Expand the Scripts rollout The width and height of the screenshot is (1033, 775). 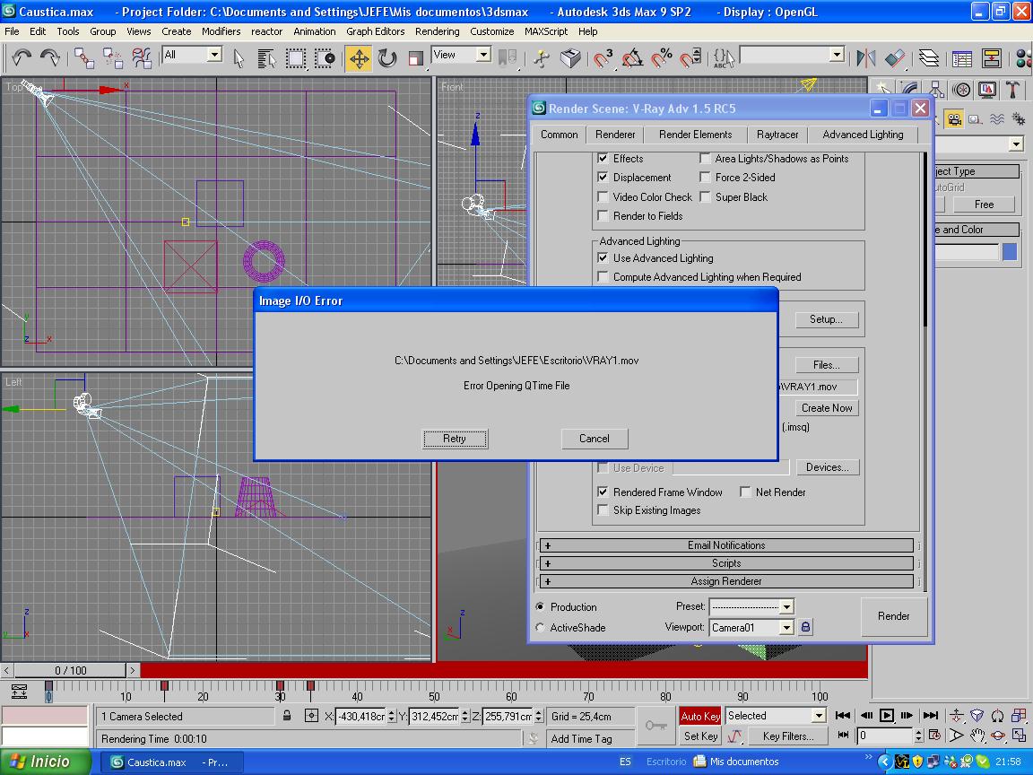726,562
